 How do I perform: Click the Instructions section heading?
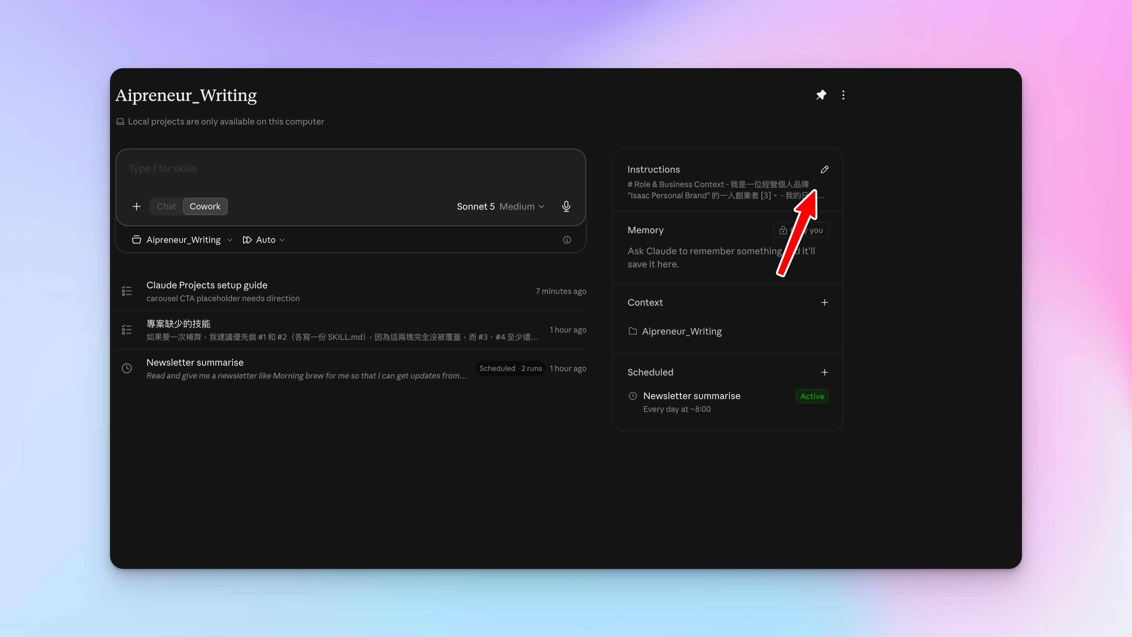[653, 169]
